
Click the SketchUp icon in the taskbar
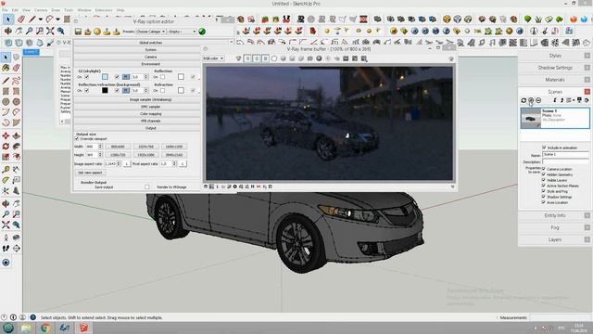83,328
